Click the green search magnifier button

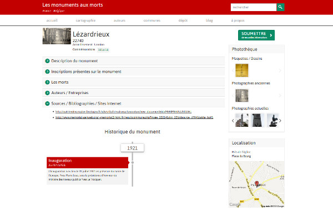pyautogui.click(x=280, y=7)
